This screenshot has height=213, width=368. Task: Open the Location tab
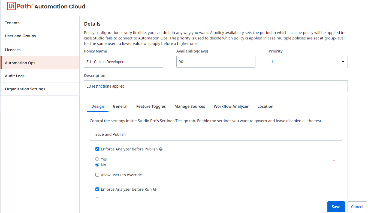coord(265,106)
